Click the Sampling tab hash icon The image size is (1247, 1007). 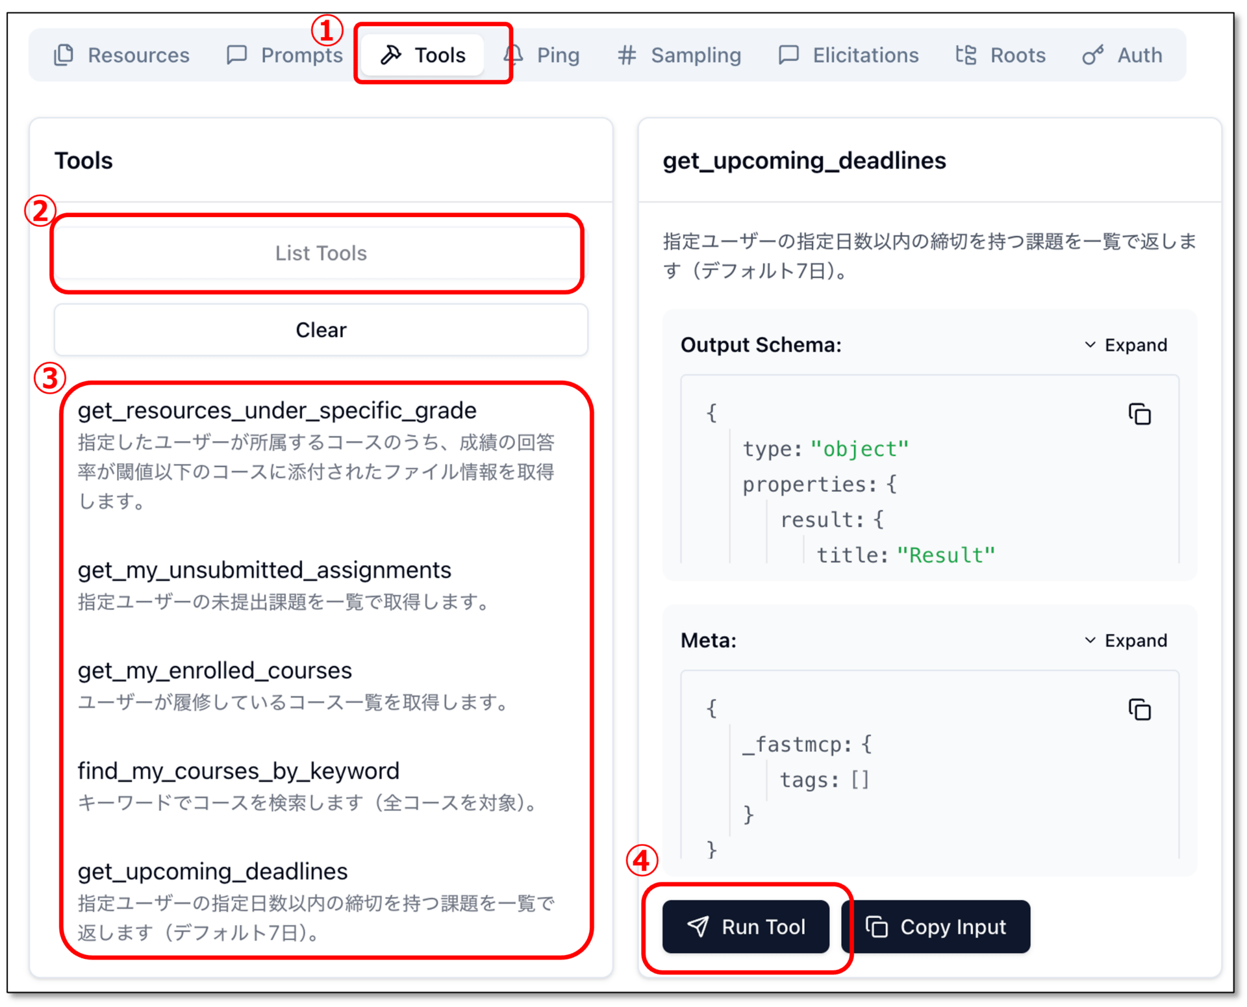point(626,55)
